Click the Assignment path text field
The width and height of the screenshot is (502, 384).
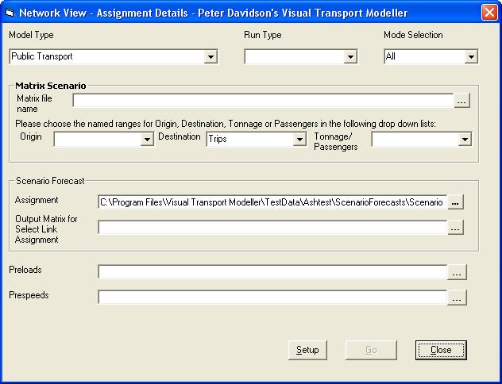[x=272, y=202]
